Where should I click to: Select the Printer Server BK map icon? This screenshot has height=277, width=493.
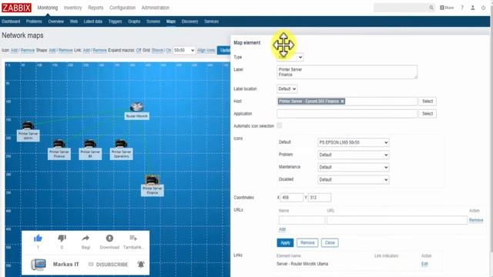click(x=90, y=144)
